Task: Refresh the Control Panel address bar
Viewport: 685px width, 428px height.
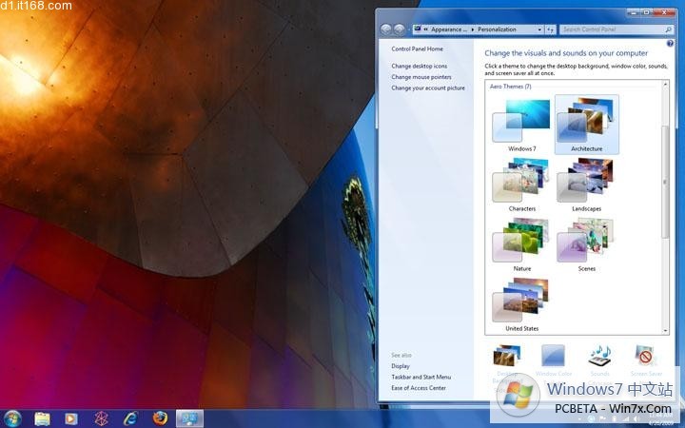Action: [551, 29]
